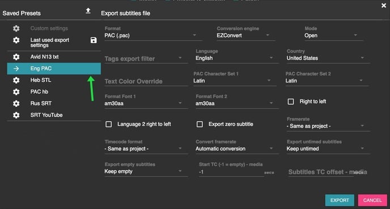This screenshot has width=390, height=209.
Task: Enable the Right to left checkbox
Action: tap(291, 102)
